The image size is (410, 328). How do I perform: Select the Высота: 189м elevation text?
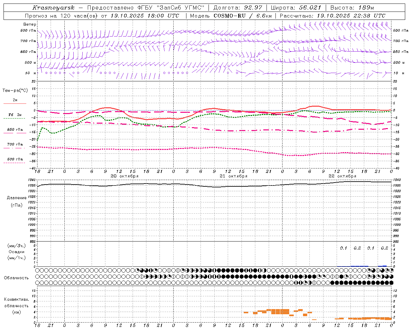coord(352,8)
